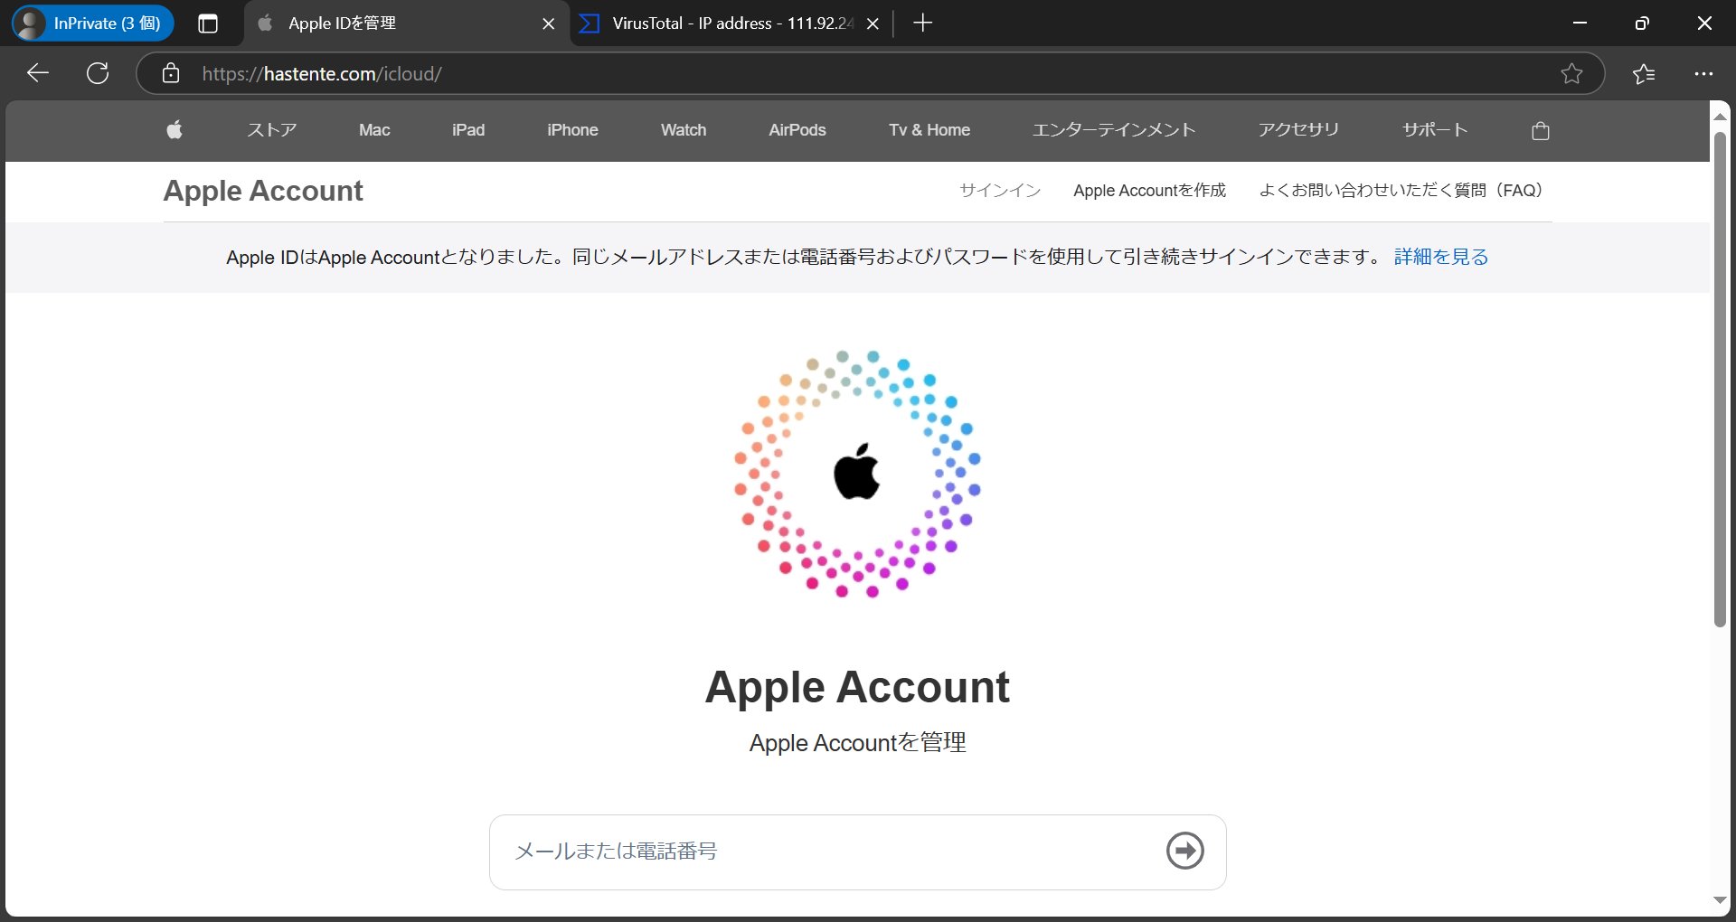Open the FAQ link よくお問い合わせいただく質問

click(x=1401, y=190)
